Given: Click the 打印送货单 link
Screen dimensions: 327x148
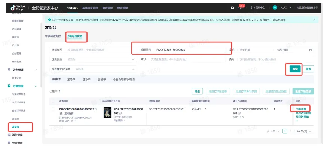Looking at the screenshot, I should (302, 116).
